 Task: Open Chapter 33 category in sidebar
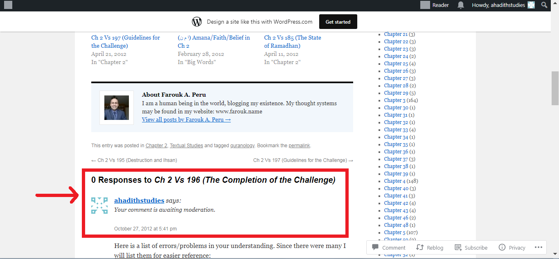coord(396,130)
